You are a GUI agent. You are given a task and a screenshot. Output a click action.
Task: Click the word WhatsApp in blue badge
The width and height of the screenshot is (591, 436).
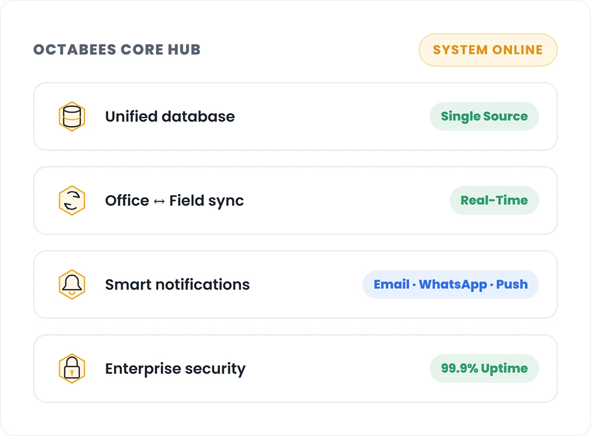pos(453,285)
